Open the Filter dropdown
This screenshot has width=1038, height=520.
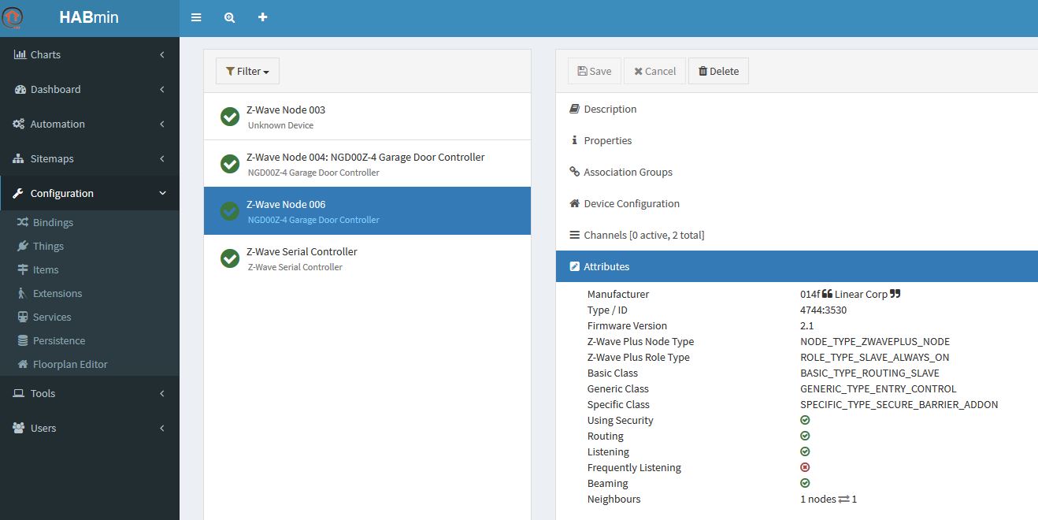(x=247, y=71)
